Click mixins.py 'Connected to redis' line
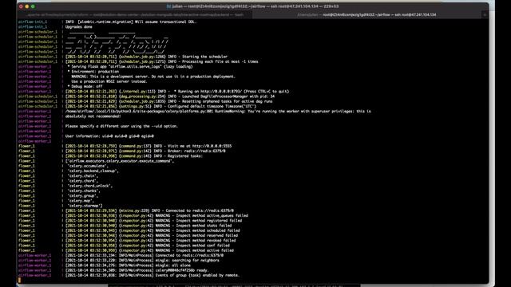The height and width of the screenshot is (287, 511). 149,210
